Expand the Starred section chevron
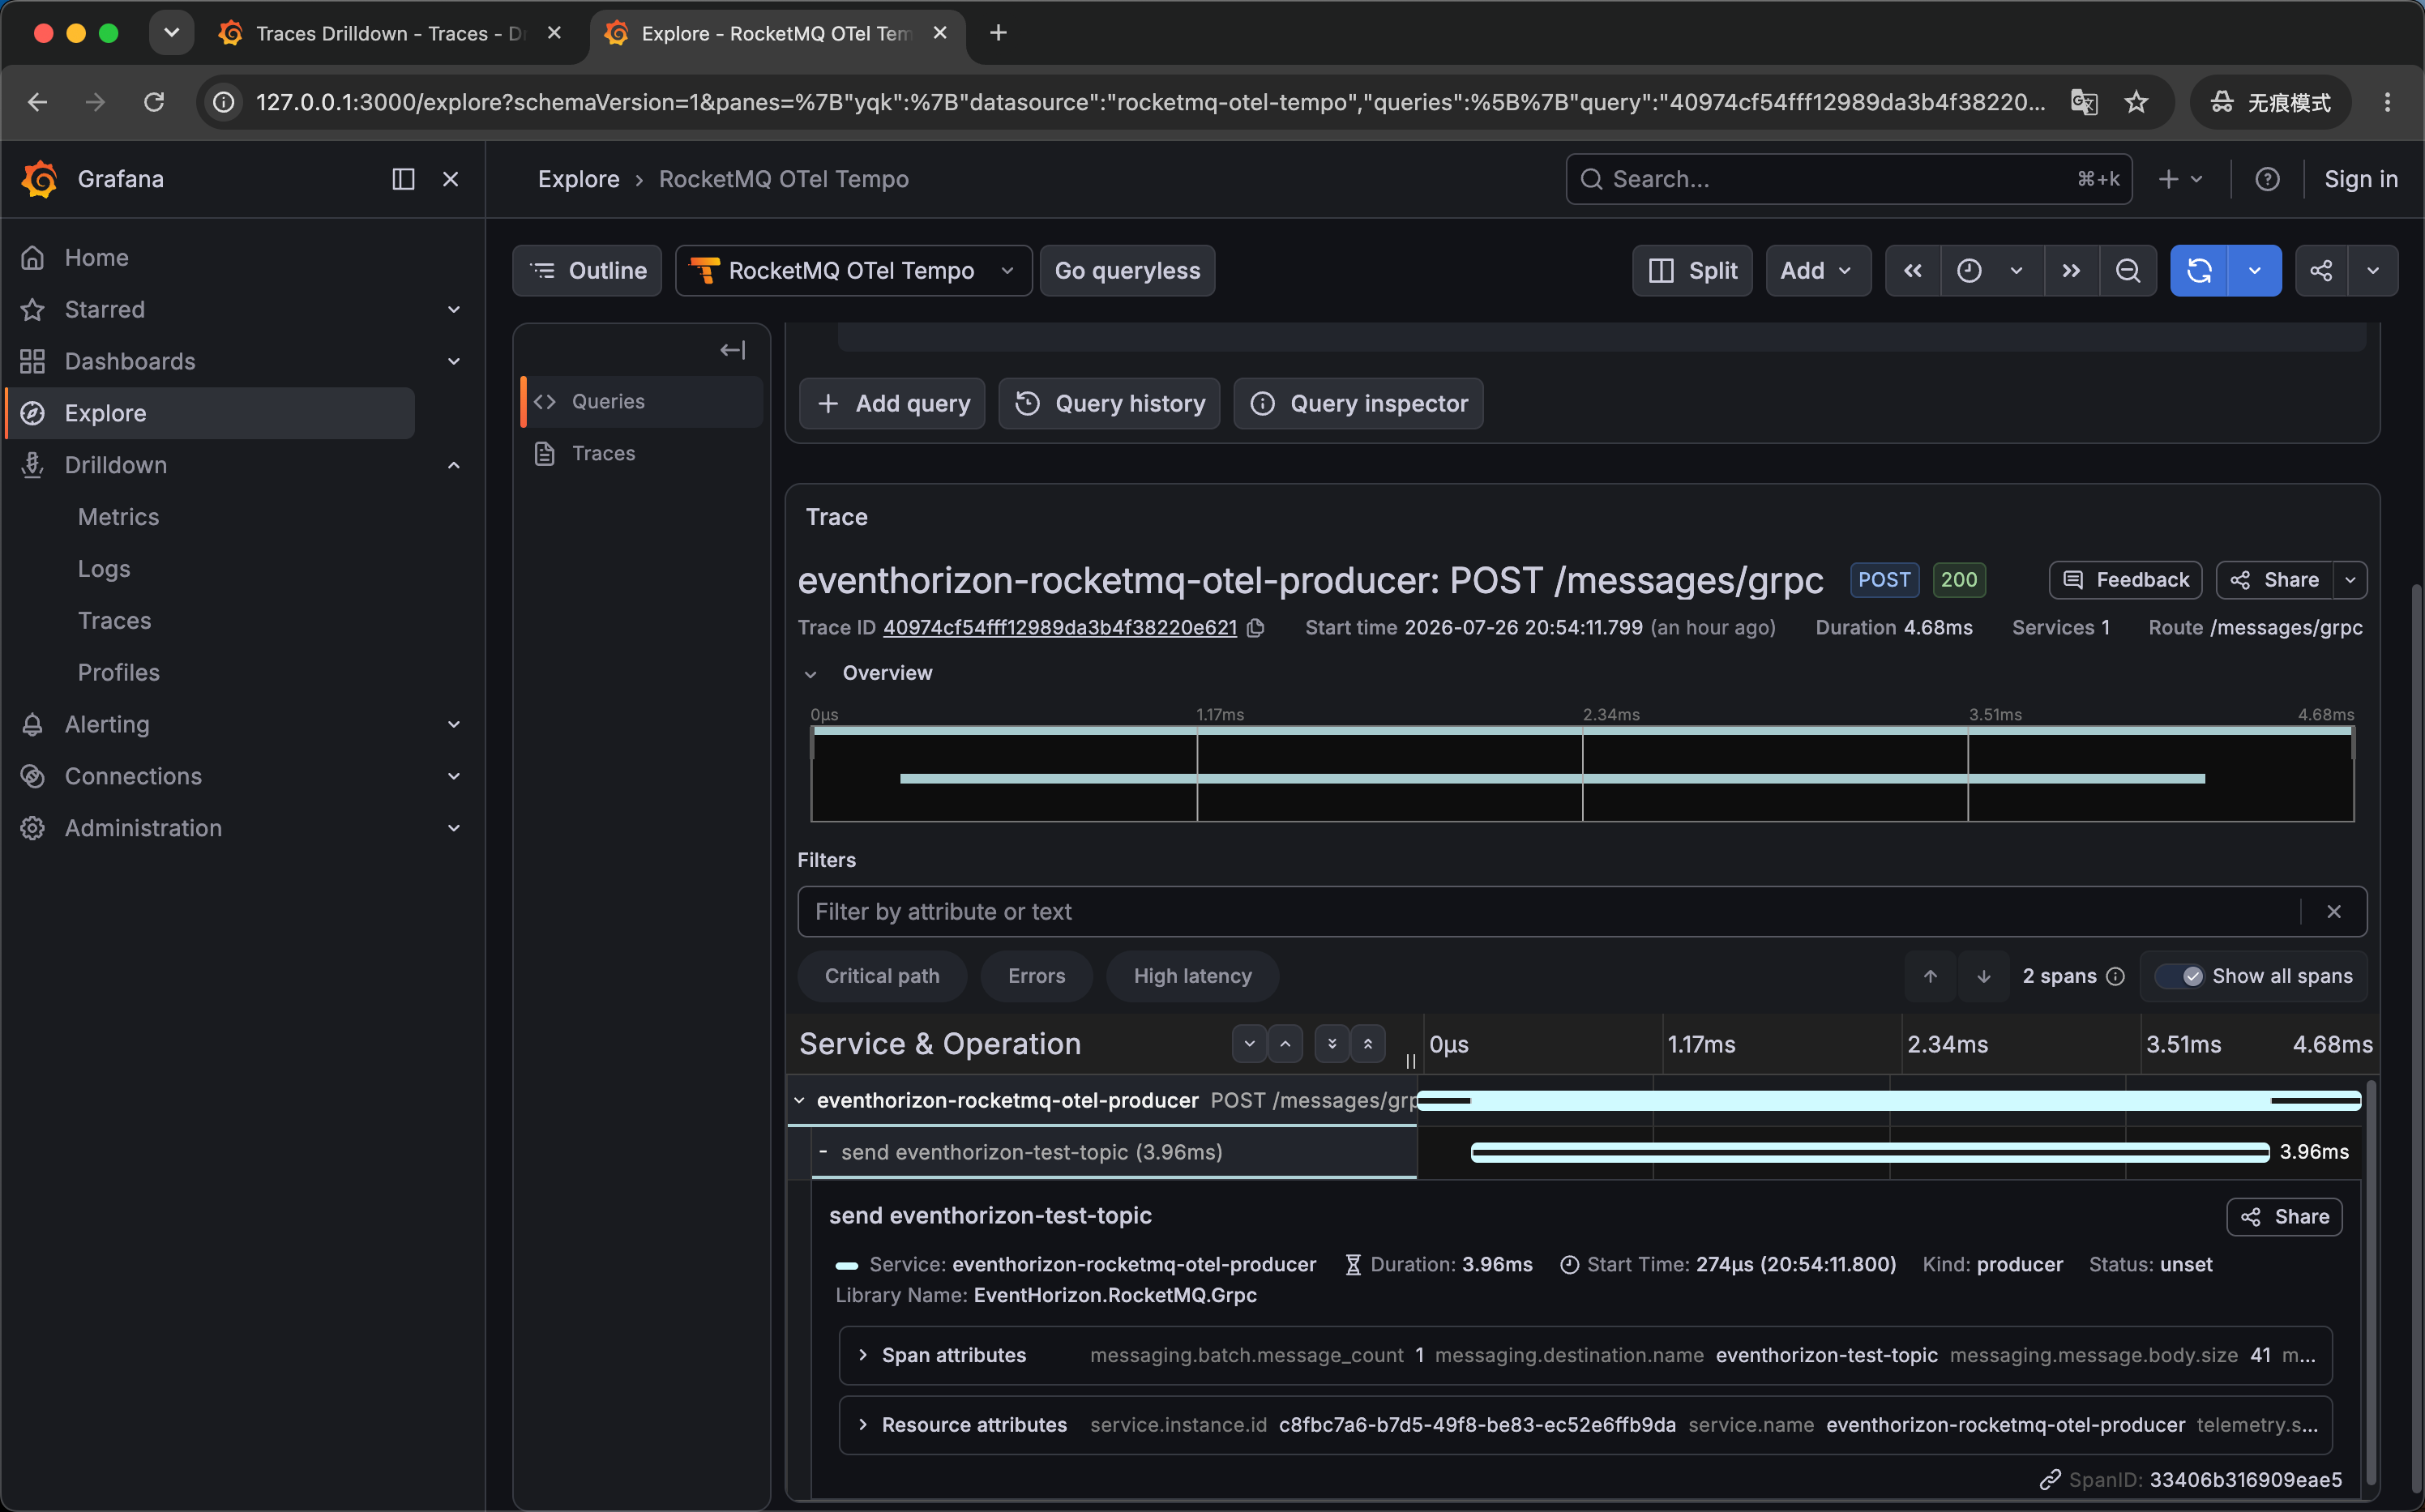The image size is (2425, 1512). pyautogui.click(x=454, y=310)
